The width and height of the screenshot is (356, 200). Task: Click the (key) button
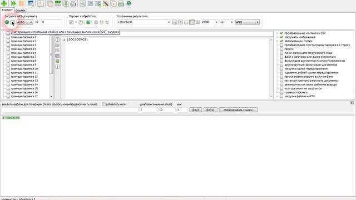click(195, 110)
